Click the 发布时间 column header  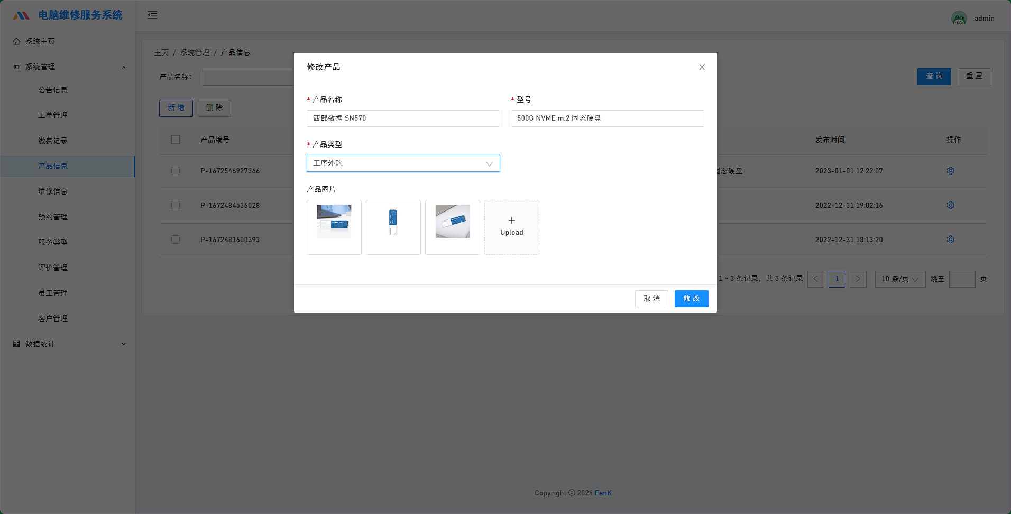(830, 140)
